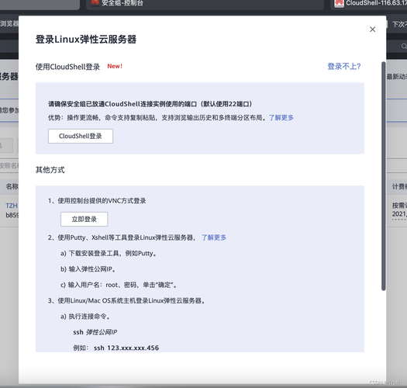Click the ssh 弹性公网IP command text
The image size is (407, 388).
click(x=95, y=332)
